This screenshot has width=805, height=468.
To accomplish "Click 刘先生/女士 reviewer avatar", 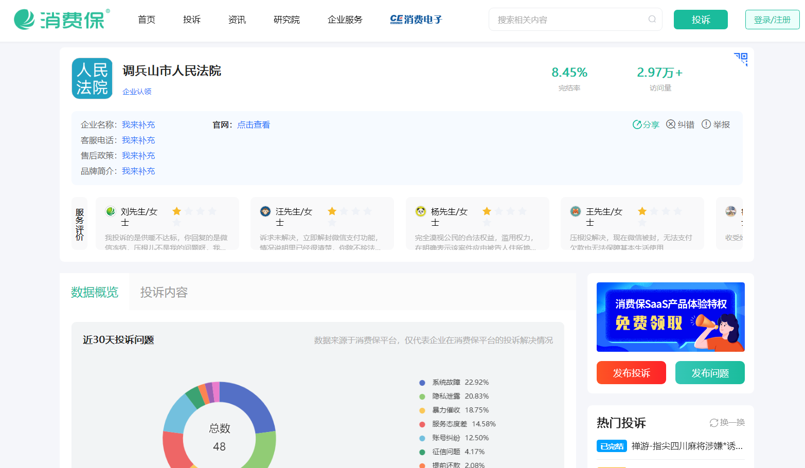I will pos(111,211).
